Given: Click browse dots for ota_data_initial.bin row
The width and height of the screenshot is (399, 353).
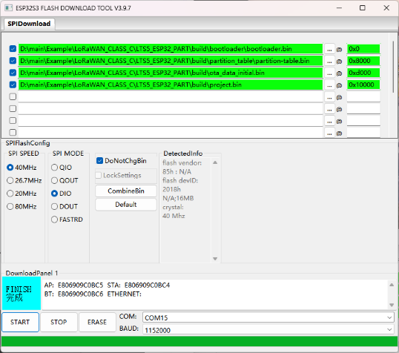Looking at the screenshot, I should point(329,73).
